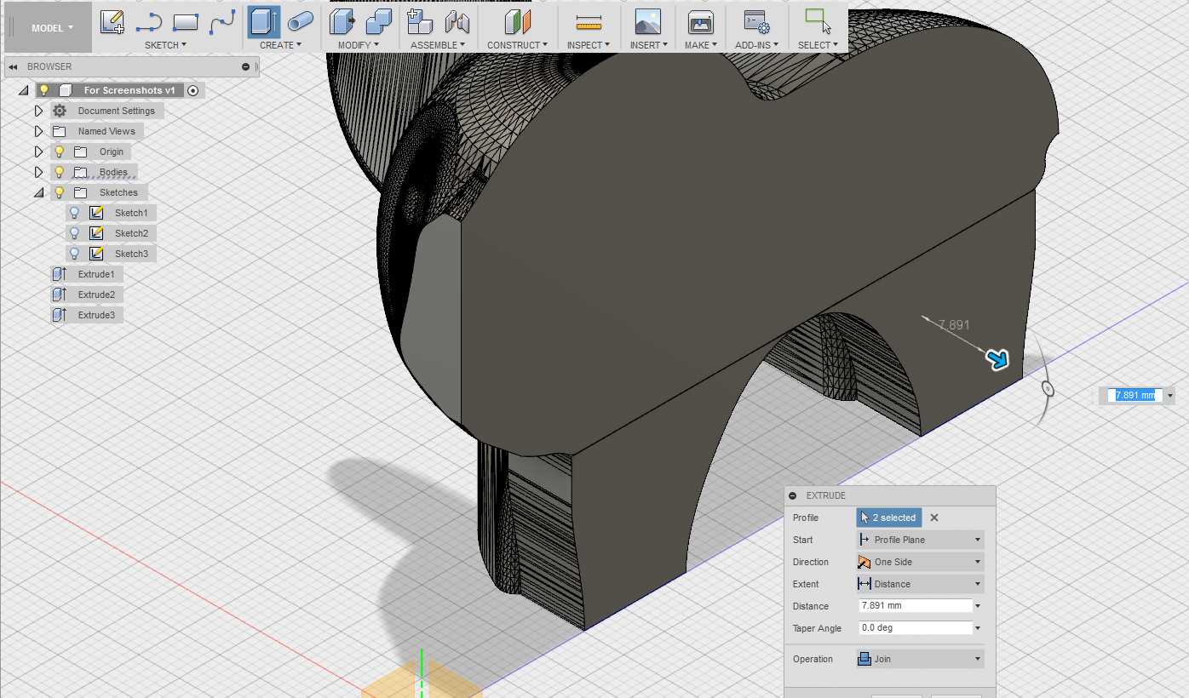Click the Extrude tool icon in toolbar

(264, 22)
